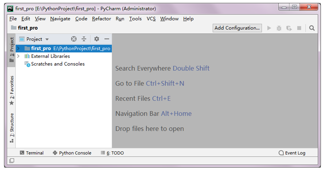Screen dimensions: 326x172
Task: Open the Help menu
Action: (188, 19)
